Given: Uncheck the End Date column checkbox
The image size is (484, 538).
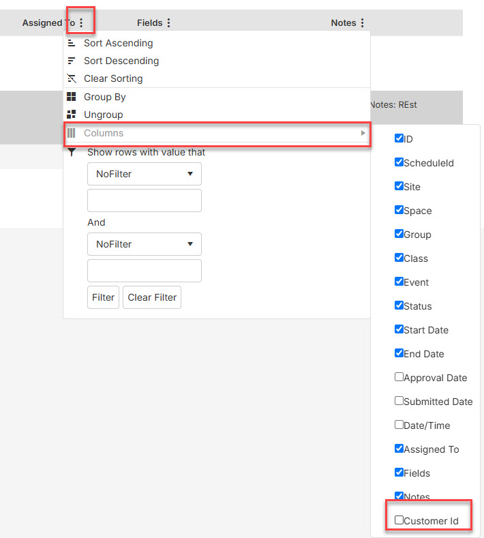Looking at the screenshot, I should pyautogui.click(x=399, y=353).
